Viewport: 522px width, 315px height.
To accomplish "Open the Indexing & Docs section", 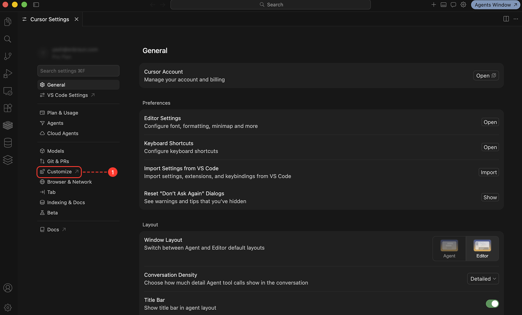I will 78,202.
